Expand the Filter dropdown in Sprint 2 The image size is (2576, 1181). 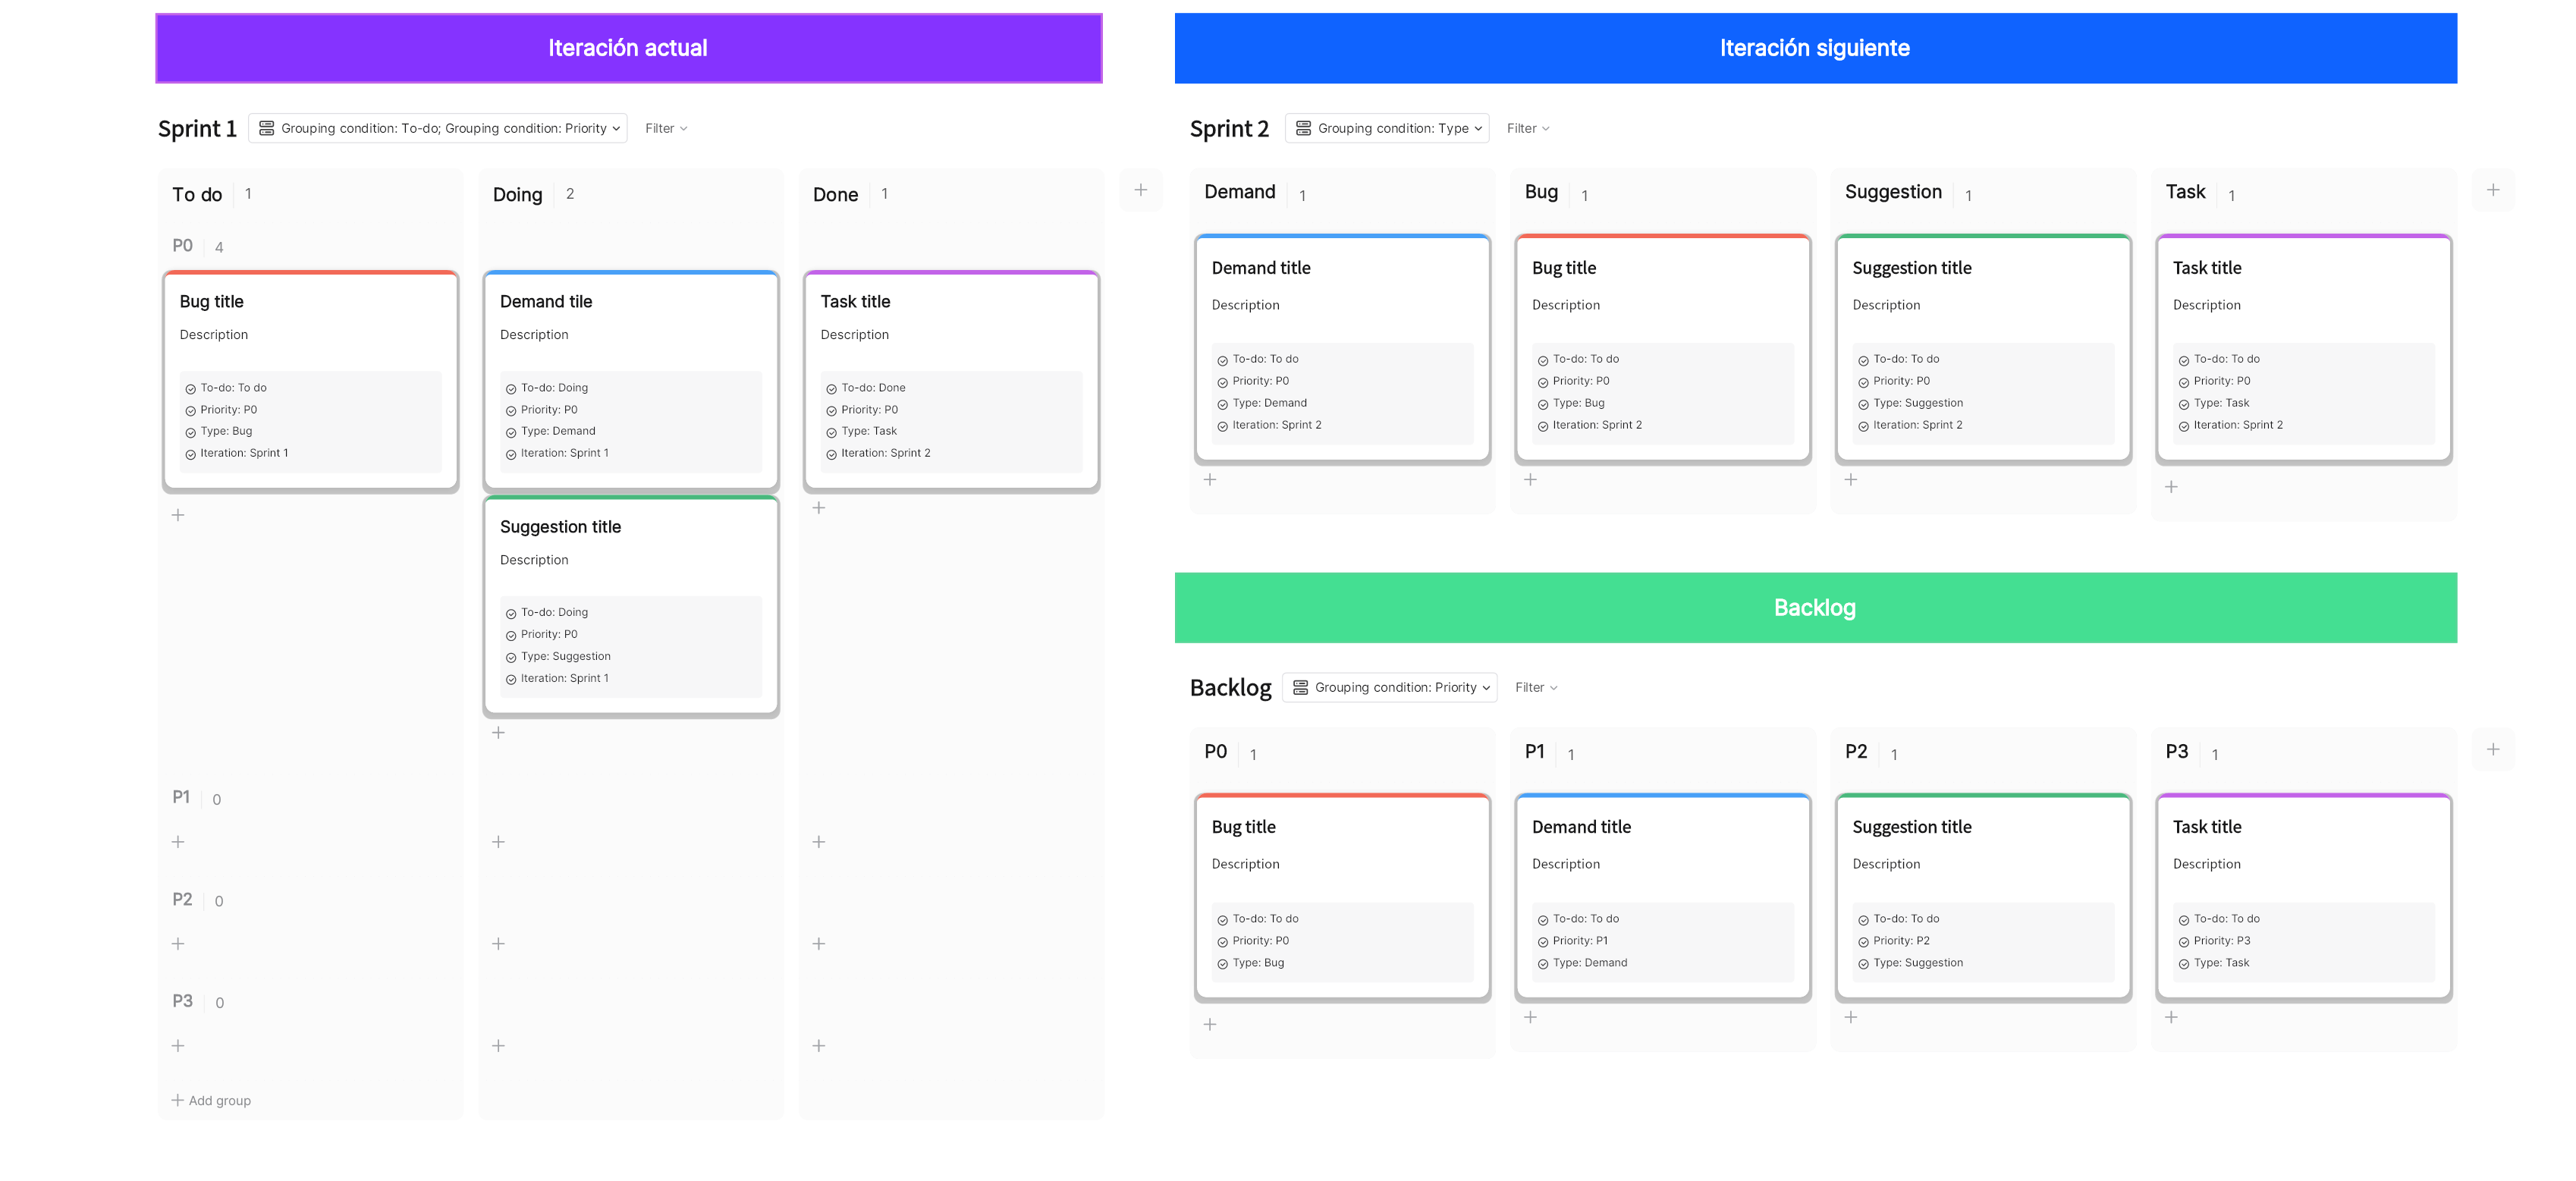pos(1528,128)
